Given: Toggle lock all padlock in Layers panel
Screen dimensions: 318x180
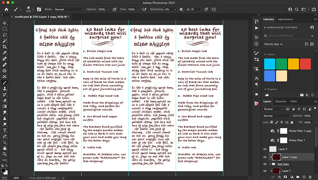Looking at the screenshot, I should tap(292, 122).
